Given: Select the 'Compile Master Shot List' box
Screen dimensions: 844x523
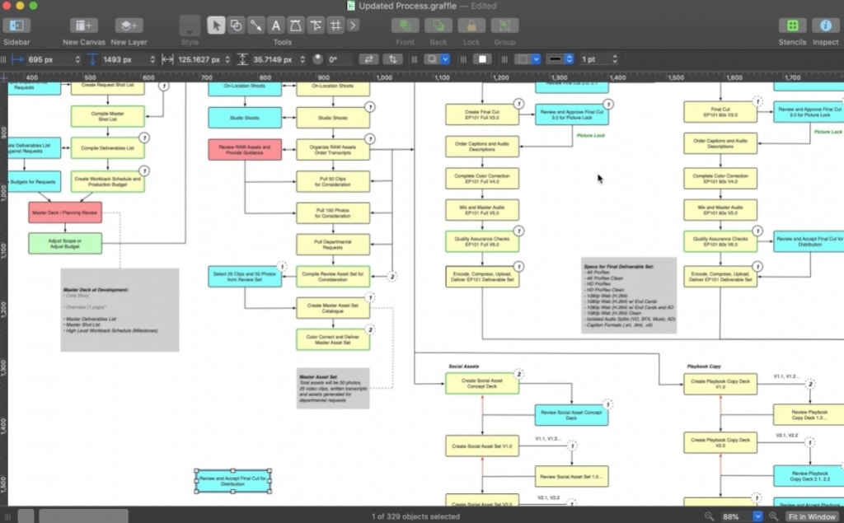Looking at the screenshot, I should (107, 116).
